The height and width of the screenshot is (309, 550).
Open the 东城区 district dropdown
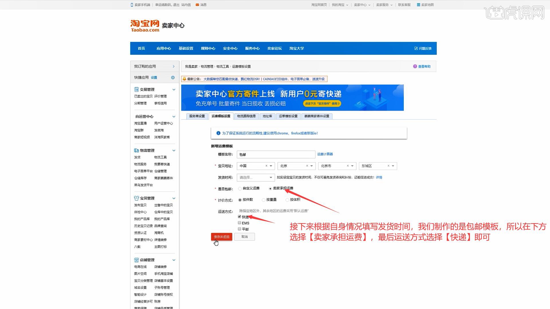[393, 166]
